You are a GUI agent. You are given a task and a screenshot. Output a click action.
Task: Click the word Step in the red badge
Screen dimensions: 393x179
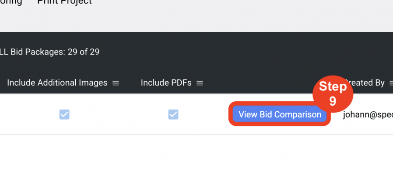tap(333, 86)
